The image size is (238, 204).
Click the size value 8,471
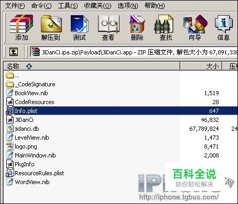pos(211,146)
